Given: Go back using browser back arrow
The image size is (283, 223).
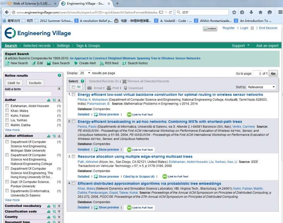Looking at the screenshot, I should tap(7, 12).
